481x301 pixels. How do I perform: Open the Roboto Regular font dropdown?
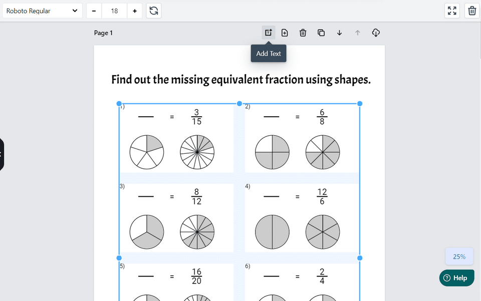[x=42, y=11]
